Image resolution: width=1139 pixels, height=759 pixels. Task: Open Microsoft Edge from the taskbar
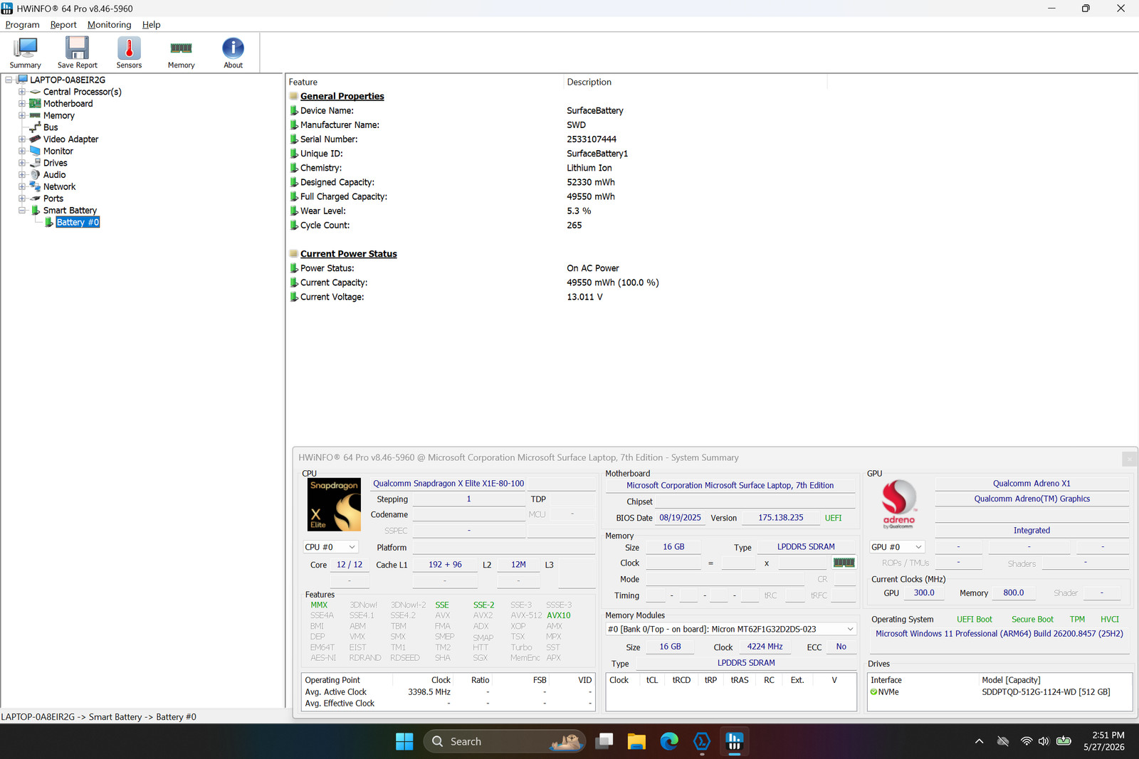669,741
